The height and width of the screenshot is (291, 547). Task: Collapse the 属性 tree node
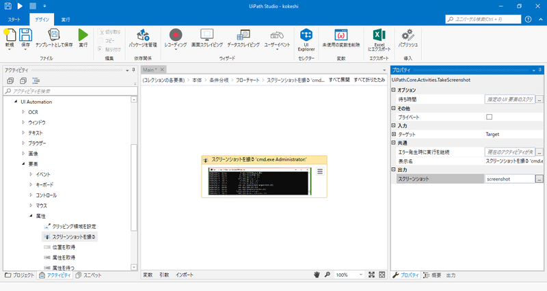click(x=31, y=216)
